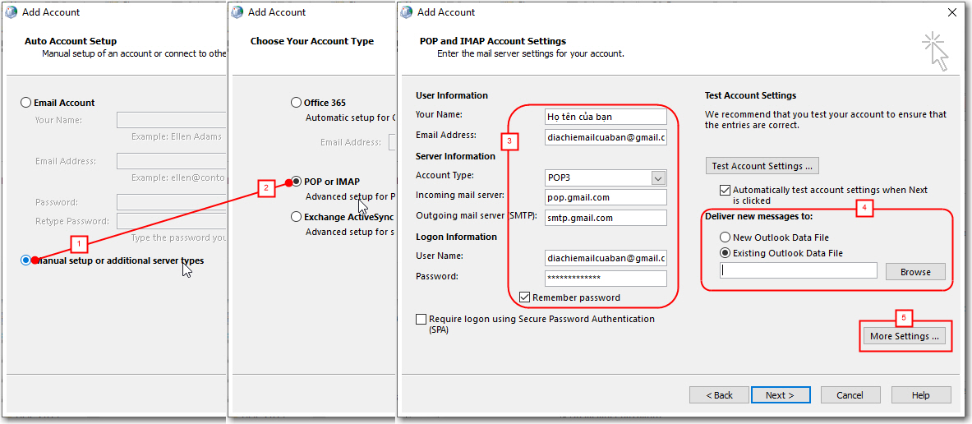Select the POP or IMAP option
This screenshot has width=972, height=424.
coord(297,182)
